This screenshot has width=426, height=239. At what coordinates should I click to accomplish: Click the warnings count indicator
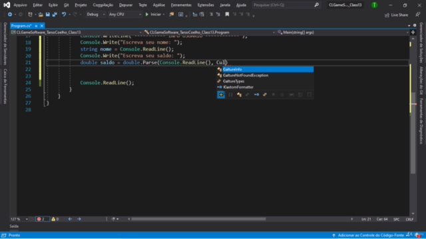point(55,219)
